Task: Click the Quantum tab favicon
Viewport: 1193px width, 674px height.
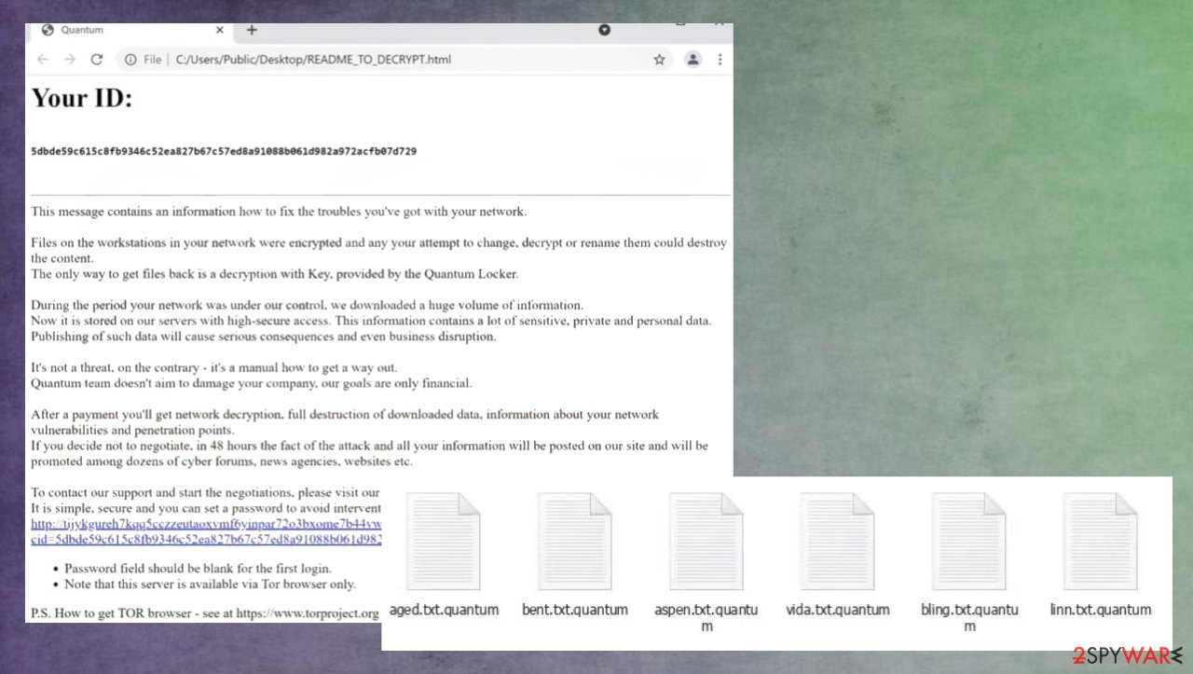Action: (x=47, y=30)
